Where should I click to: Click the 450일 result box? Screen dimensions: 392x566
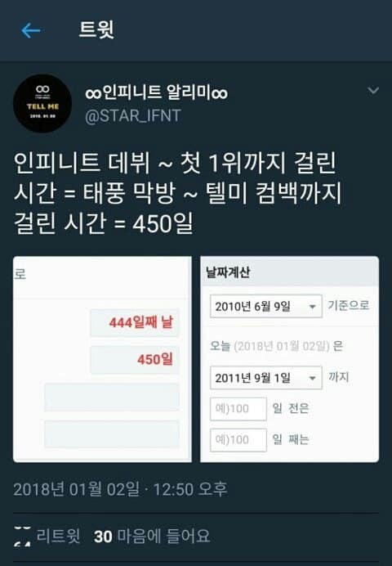[x=135, y=360]
